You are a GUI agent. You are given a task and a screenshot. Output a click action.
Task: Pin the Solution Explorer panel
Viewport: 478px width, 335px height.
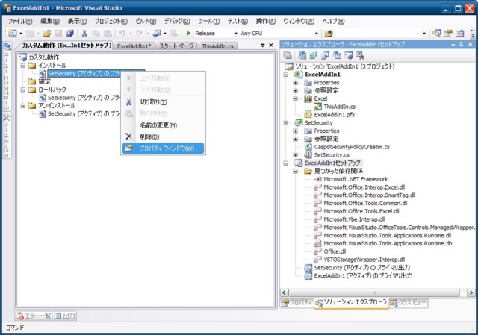pyautogui.click(x=462, y=45)
